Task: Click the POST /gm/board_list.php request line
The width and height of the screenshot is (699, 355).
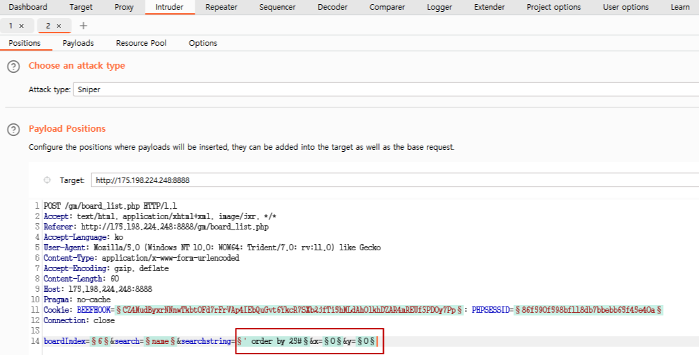Action: click(110, 206)
